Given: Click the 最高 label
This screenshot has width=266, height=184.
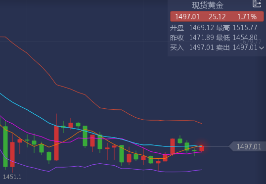Looking at the screenshot, I should point(223,28).
